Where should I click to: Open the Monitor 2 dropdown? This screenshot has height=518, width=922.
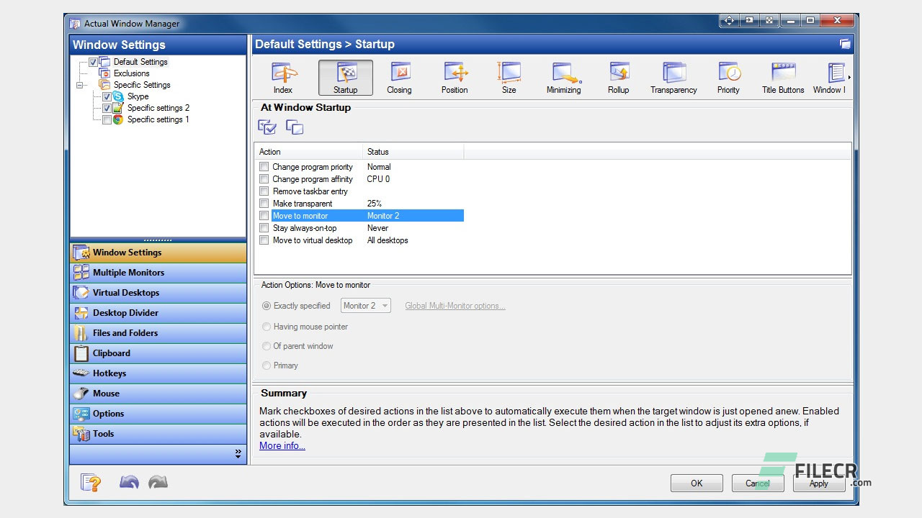(x=366, y=306)
